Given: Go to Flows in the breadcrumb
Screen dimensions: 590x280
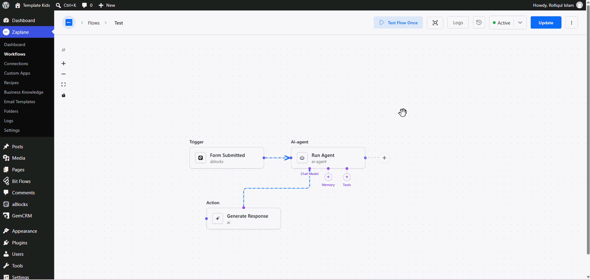Looking at the screenshot, I should [x=94, y=23].
